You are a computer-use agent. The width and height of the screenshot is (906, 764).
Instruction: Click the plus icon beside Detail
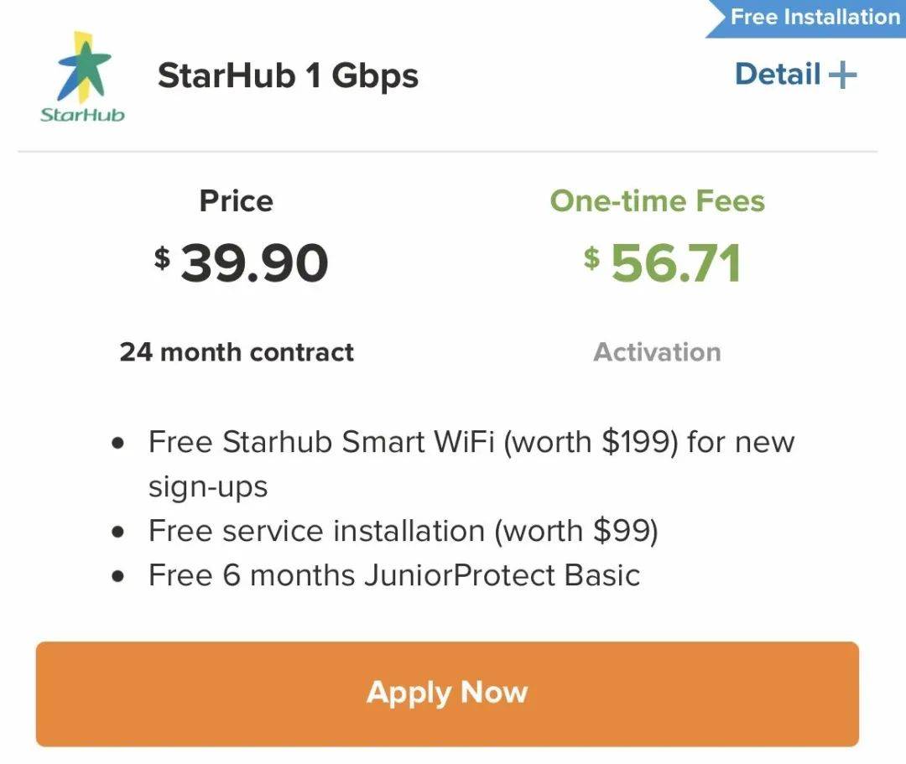click(842, 75)
